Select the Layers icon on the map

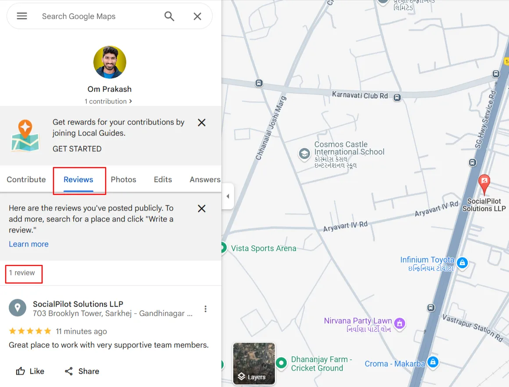point(242,376)
